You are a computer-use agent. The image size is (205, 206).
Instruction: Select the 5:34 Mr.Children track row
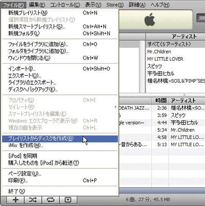click(x=162, y=130)
